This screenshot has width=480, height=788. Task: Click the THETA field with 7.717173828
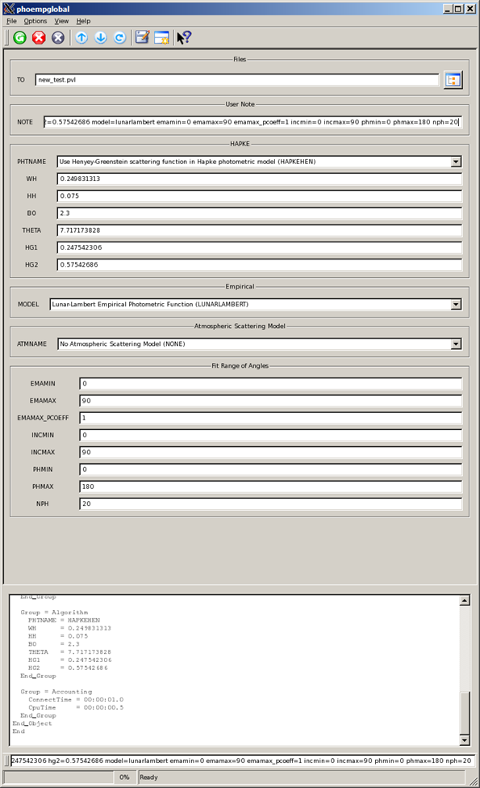click(259, 230)
